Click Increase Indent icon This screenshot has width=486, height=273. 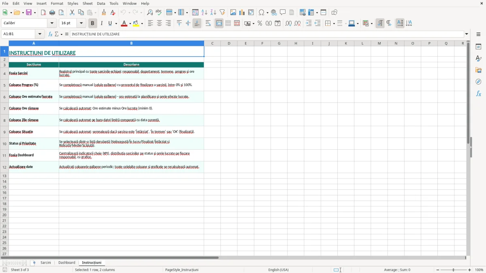click(309, 23)
